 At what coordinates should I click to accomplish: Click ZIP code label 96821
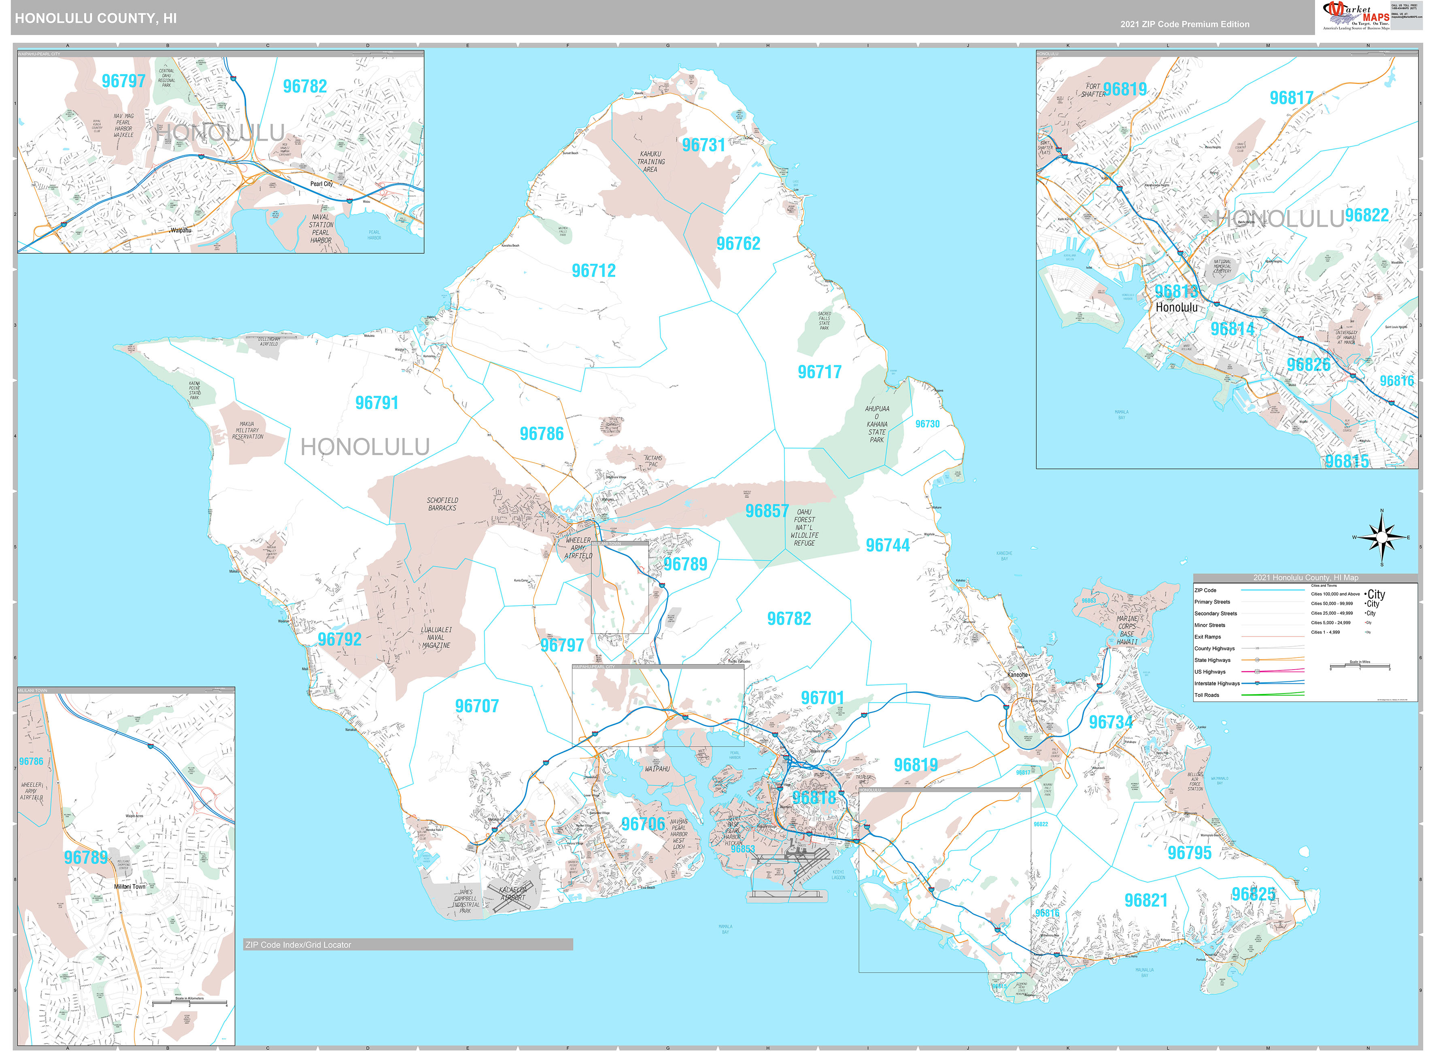coord(1146,900)
